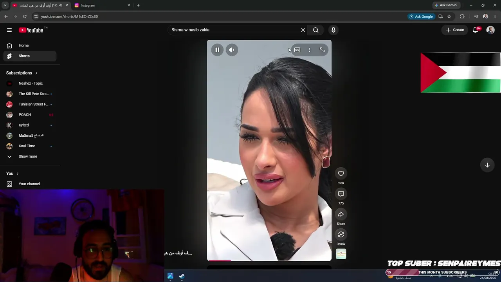
Task: Clear the YouTube search query
Action: click(x=303, y=30)
